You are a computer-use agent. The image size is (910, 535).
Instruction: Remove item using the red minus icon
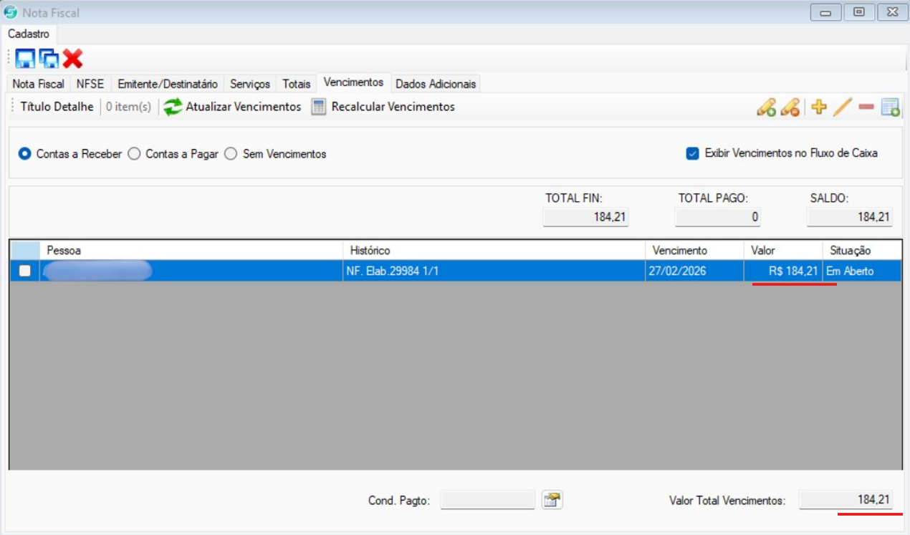(866, 107)
